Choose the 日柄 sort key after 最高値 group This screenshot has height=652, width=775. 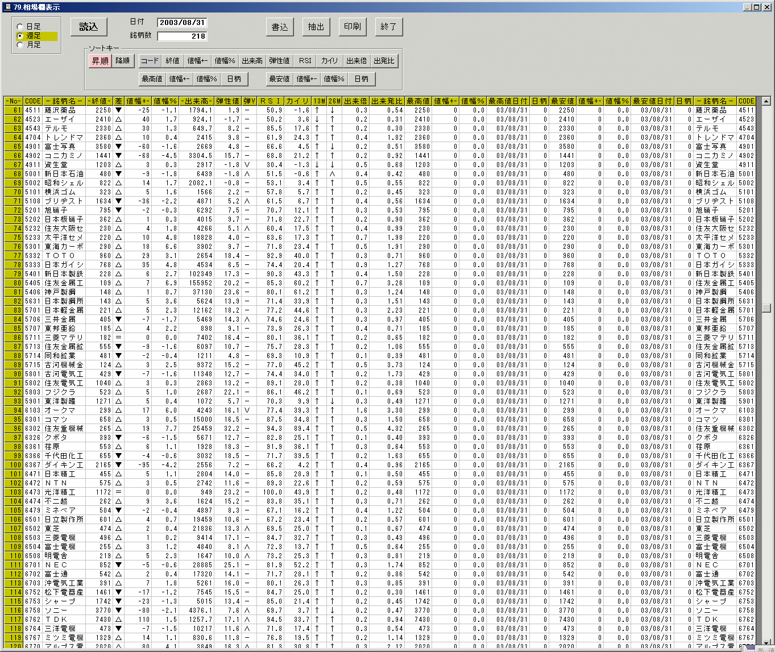pyautogui.click(x=234, y=79)
